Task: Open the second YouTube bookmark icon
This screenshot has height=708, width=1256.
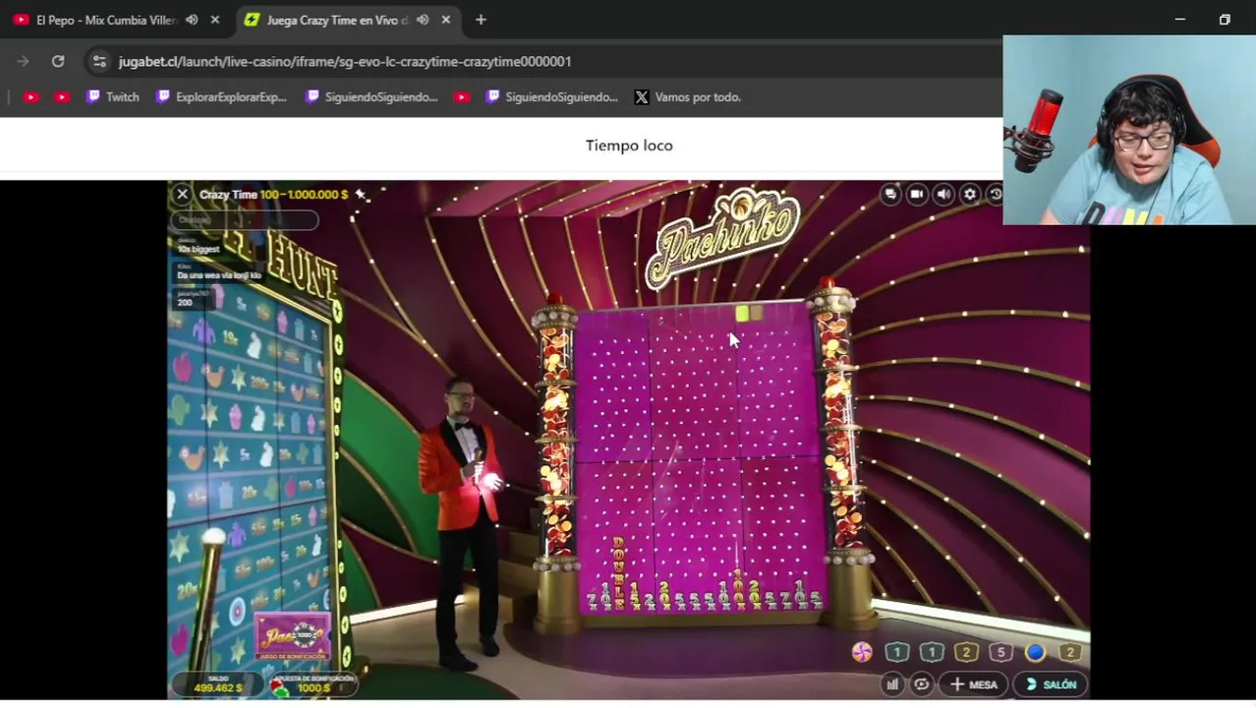Action: click(x=62, y=97)
